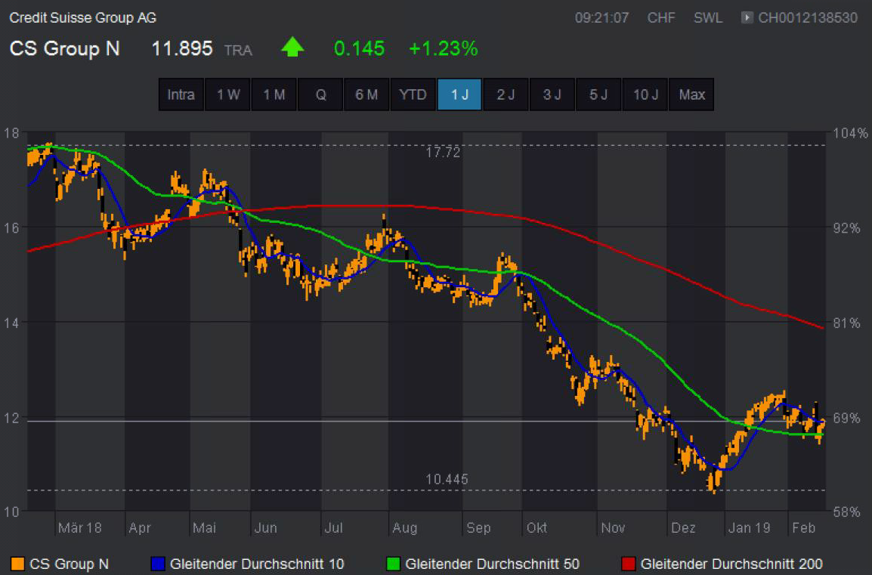Open the ISIN CH0012138530 link
872x575 pixels.
point(808,17)
